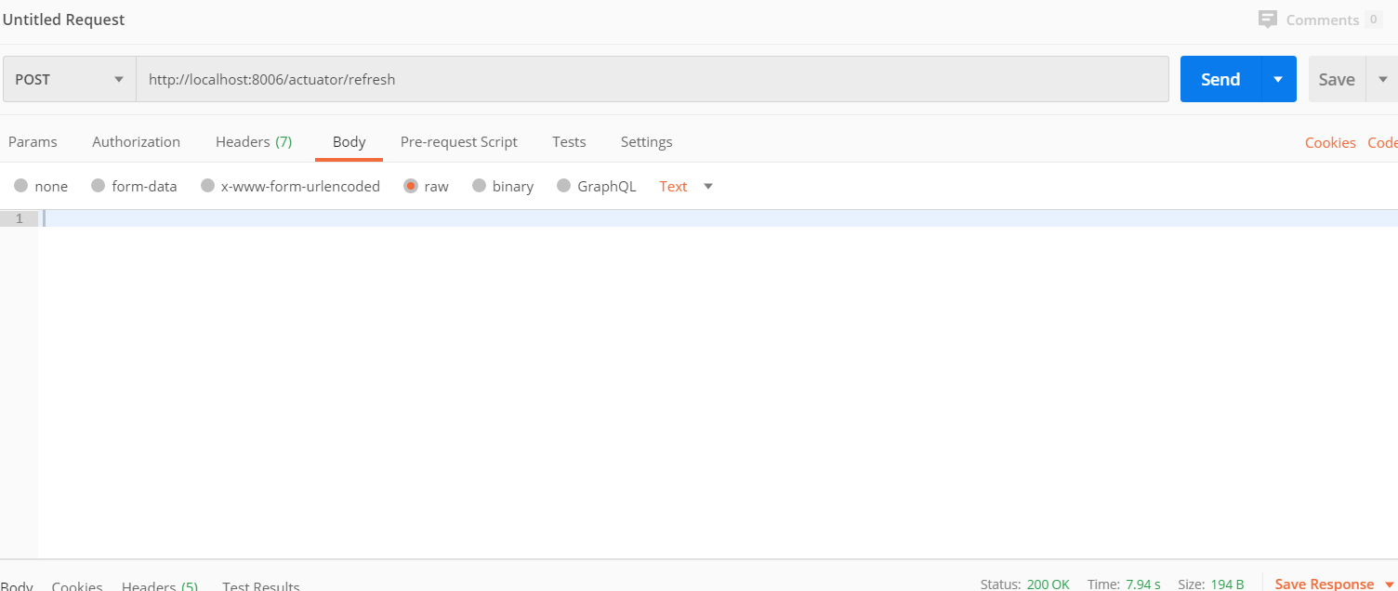The height and width of the screenshot is (591, 1398).
Task: Open the Pre-request Script tab
Action: (x=459, y=142)
